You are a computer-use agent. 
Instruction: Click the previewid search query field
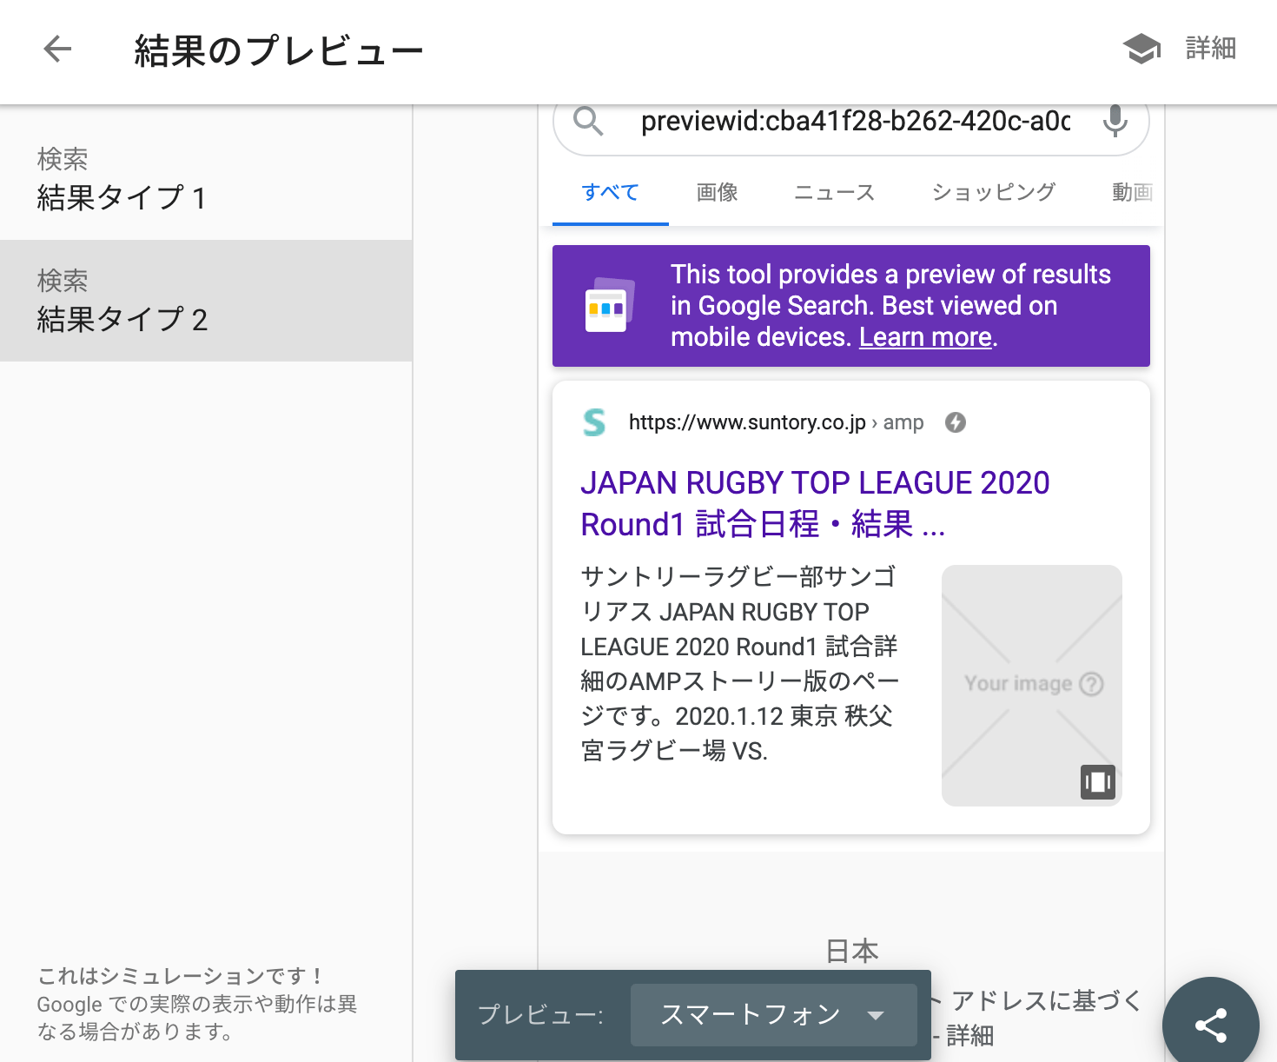[855, 121]
